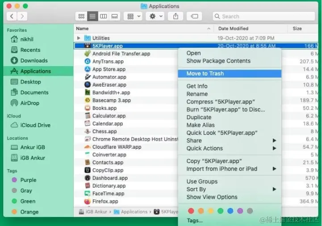Click the Edit Tags toolbar button
322x226 pixels.
[x=194, y=16]
